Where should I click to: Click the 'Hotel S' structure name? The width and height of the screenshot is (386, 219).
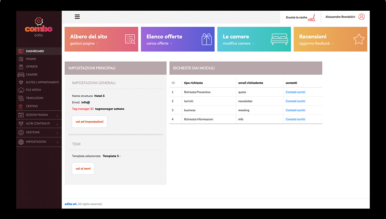[x=100, y=96]
